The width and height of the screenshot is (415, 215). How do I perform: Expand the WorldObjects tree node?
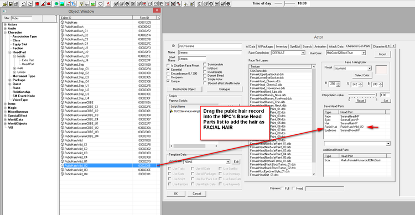[x=5, y=123]
